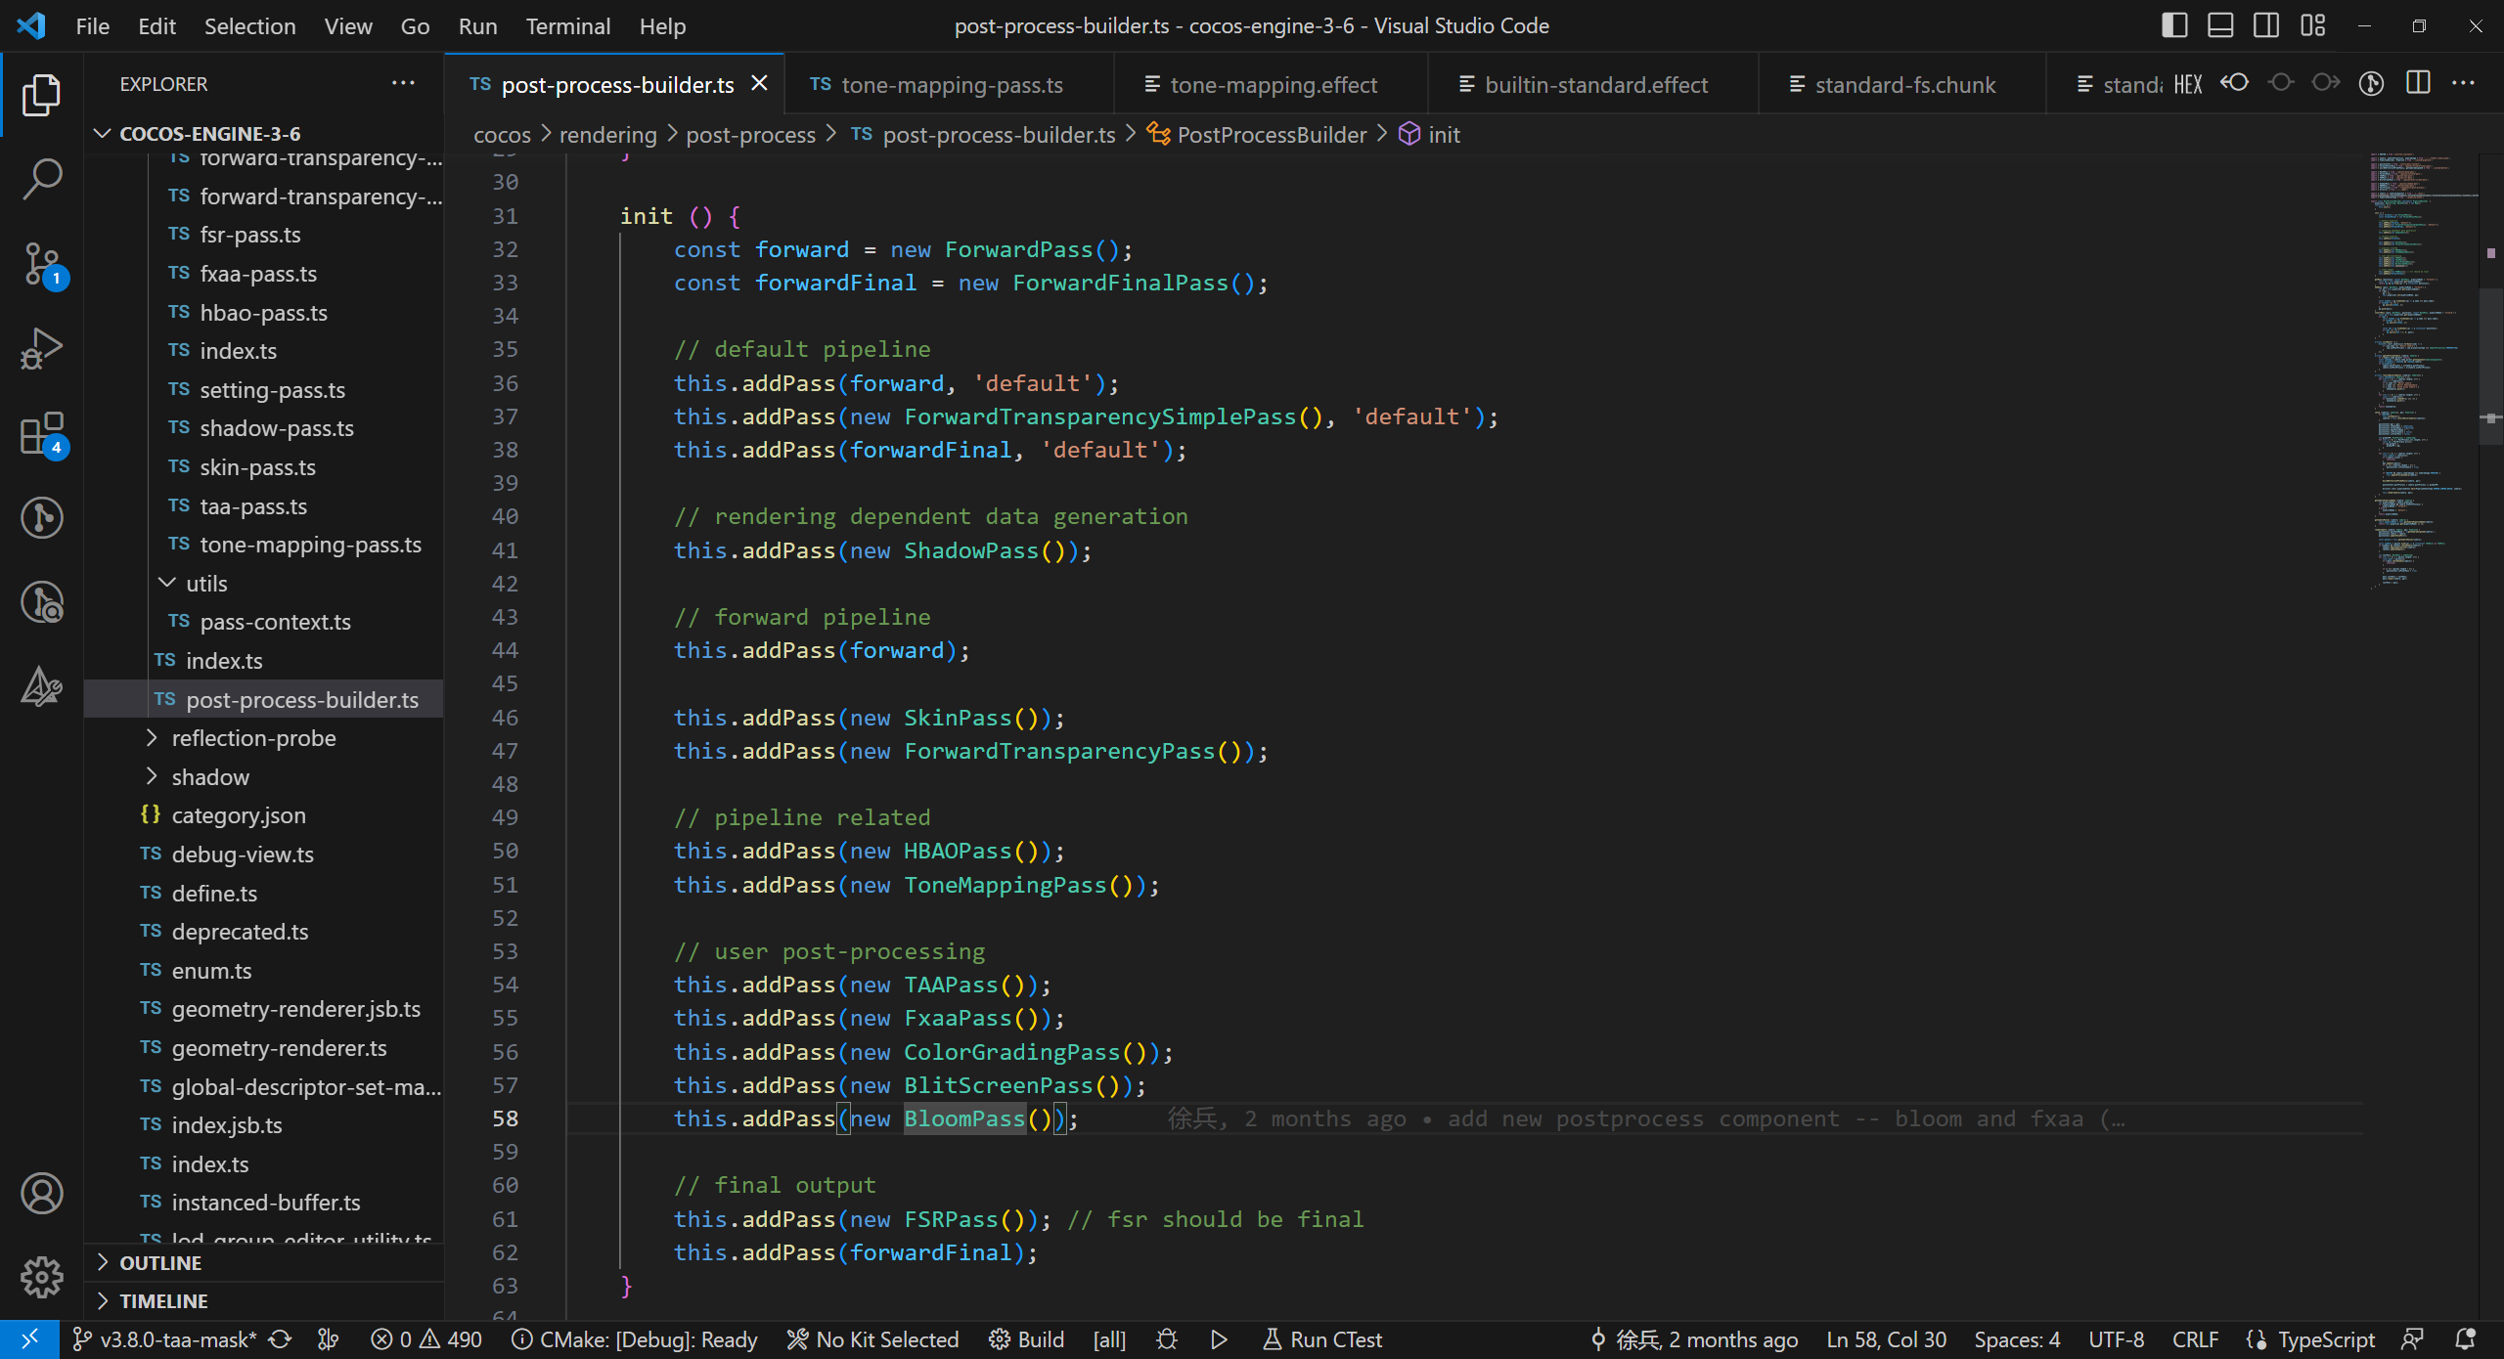2504x1359 pixels.
Task: Change end of line CRLF
Action: tap(2195, 1339)
